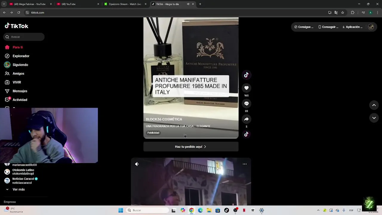Open BLOCK36 COSMÉTICA advertiser name
382x215 pixels.
pos(164,119)
